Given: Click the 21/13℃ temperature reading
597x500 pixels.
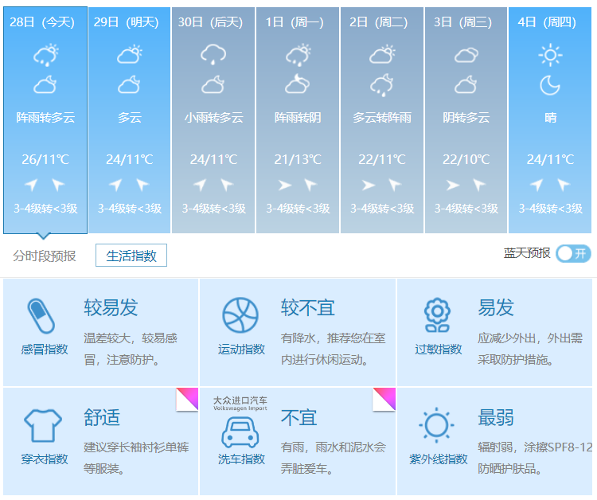Looking at the screenshot, I should click(x=298, y=159).
